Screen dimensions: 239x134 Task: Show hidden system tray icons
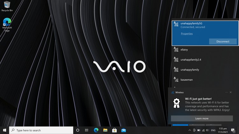(190, 130)
